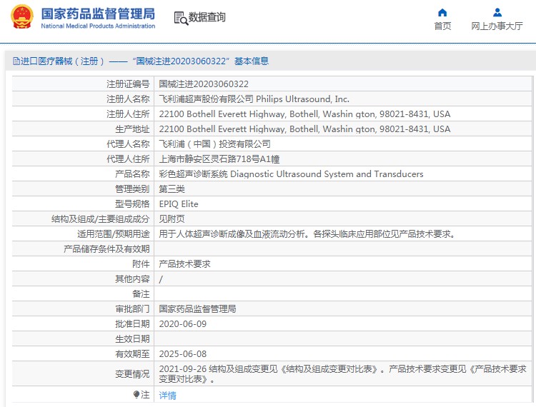Click the 有效期至 row label

point(132,354)
